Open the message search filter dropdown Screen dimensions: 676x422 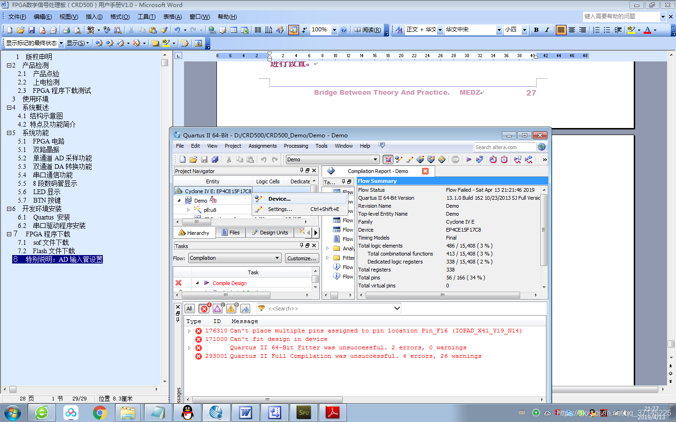[397, 309]
